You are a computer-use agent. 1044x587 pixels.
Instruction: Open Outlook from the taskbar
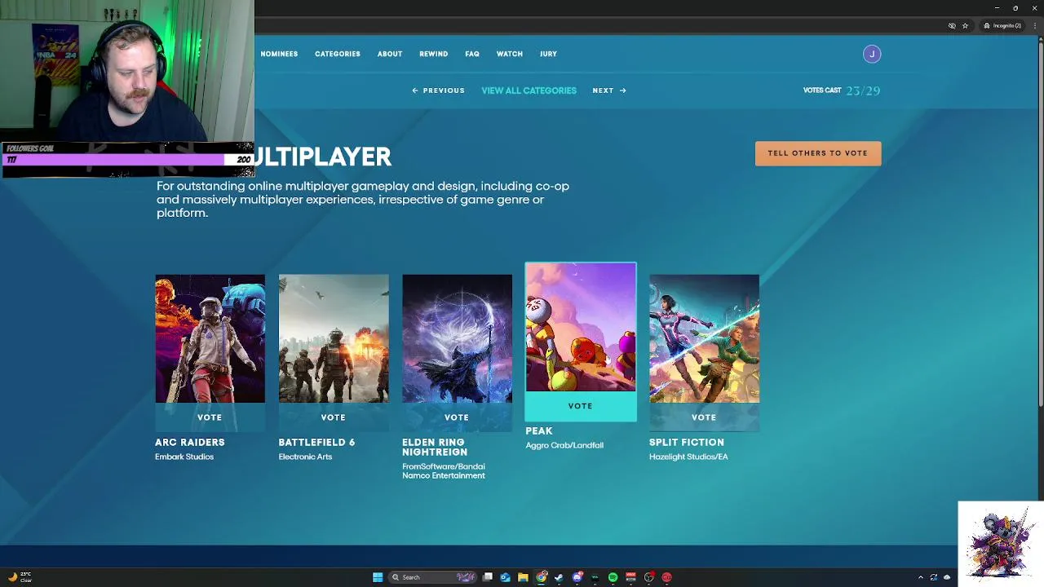(505, 577)
